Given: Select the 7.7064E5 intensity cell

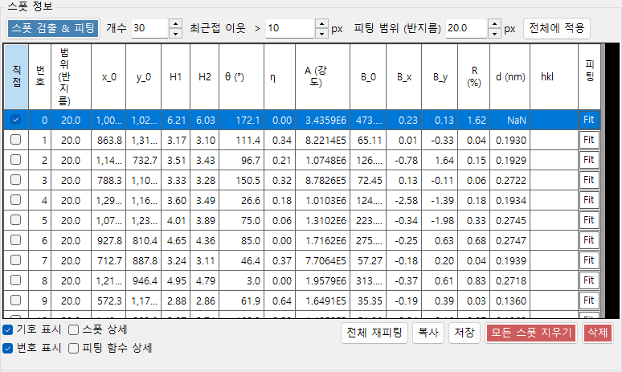Looking at the screenshot, I should [323, 260].
